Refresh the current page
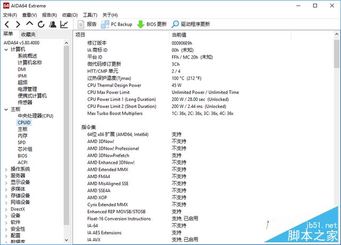Image resolution: width=341 pixels, height=245 pixels. [41, 24]
